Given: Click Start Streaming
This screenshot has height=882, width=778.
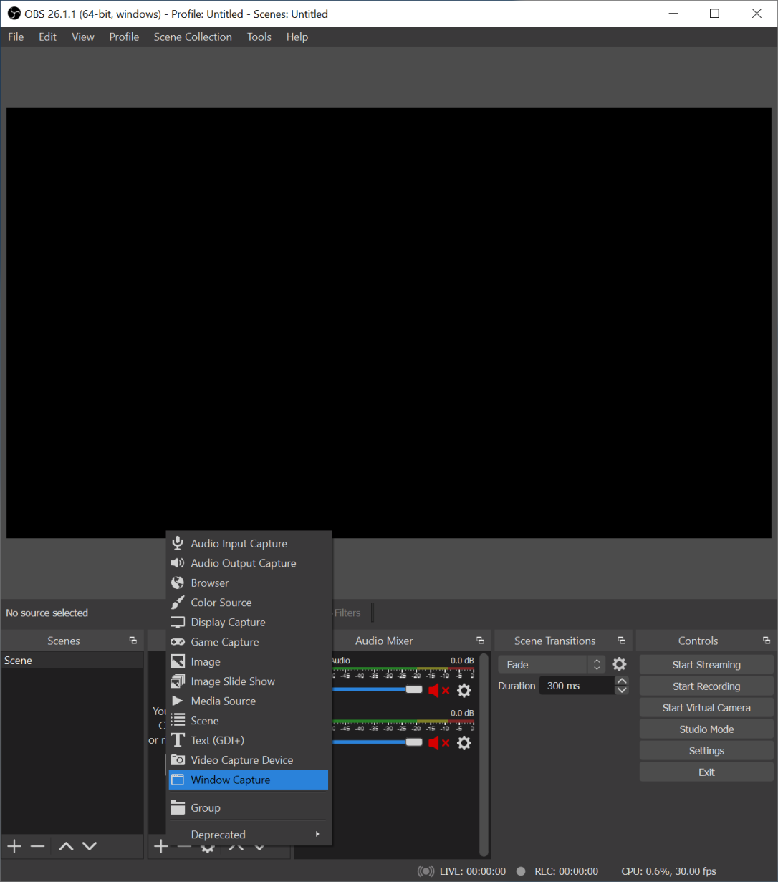Looking at the screenshot, I should pos(706,665).
